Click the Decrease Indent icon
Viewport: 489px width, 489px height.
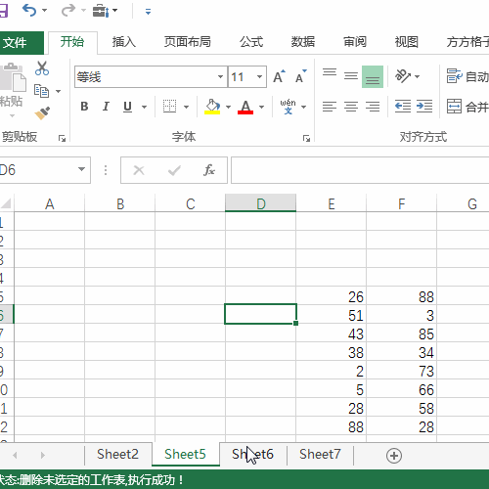click(403, 107)
